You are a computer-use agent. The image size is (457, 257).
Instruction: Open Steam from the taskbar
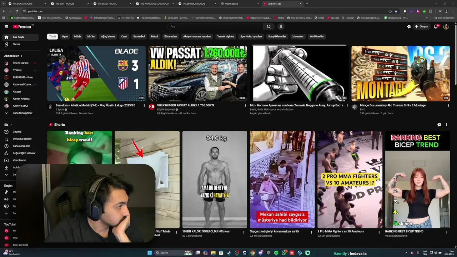click(x=229, y=253)
